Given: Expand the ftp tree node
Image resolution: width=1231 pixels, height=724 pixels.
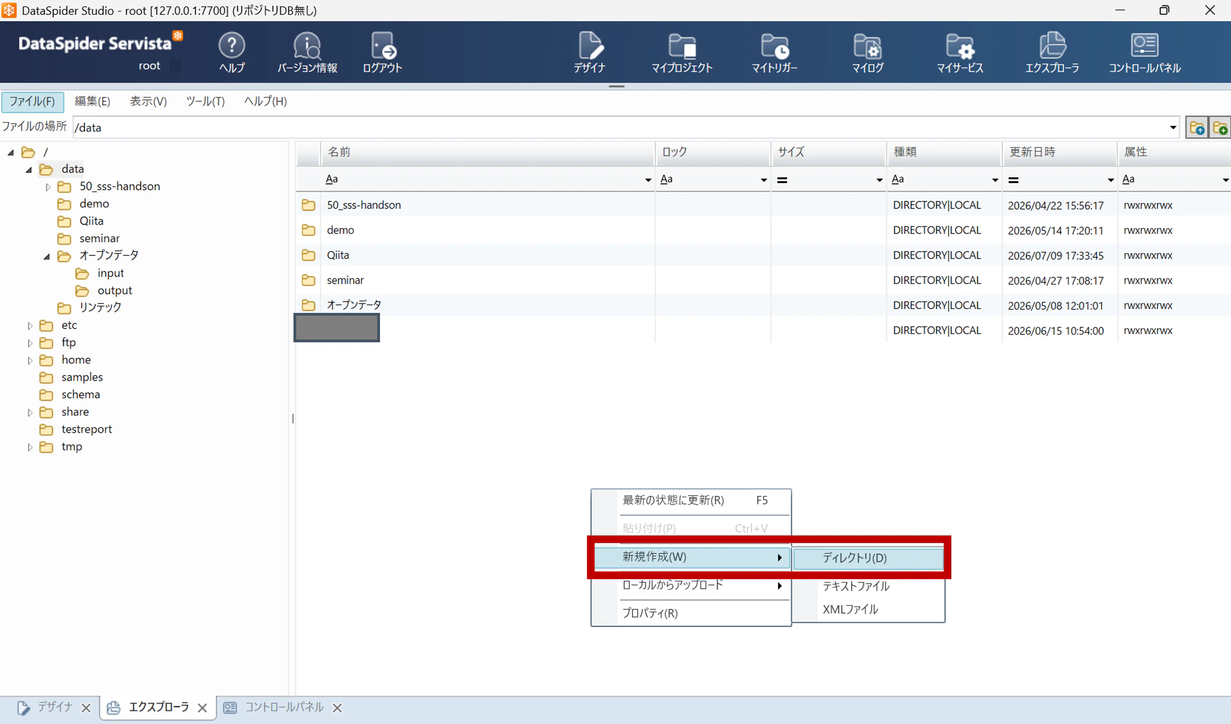Looking at the screenshot, I should click(x=30, y=343).
